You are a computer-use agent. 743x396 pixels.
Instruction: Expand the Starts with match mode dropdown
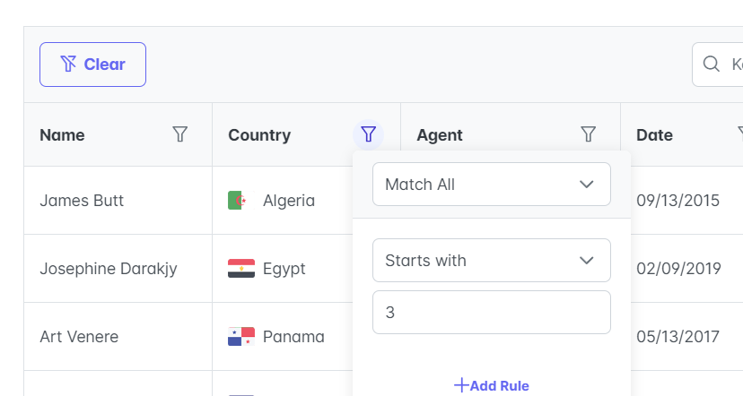click(x=491, y=261)
